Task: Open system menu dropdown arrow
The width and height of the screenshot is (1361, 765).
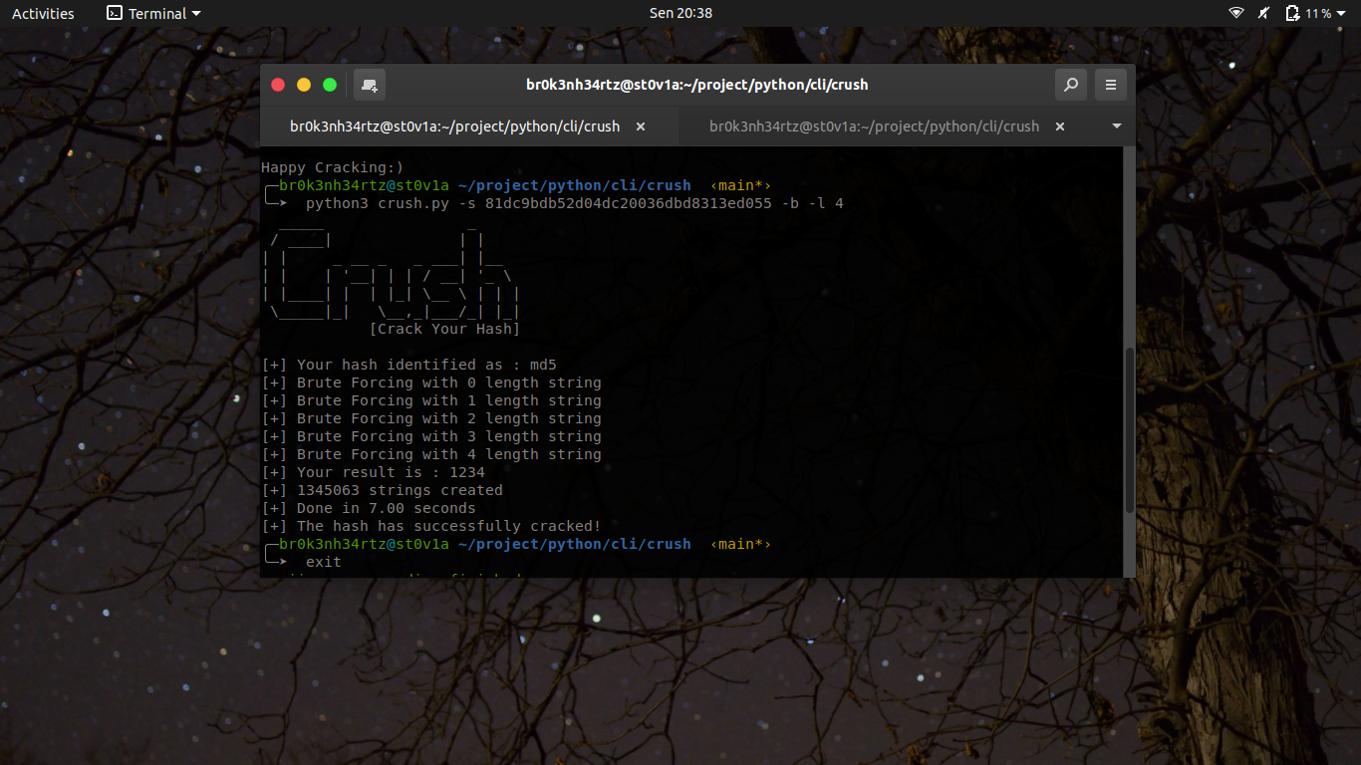Action: click(1343, 14)
